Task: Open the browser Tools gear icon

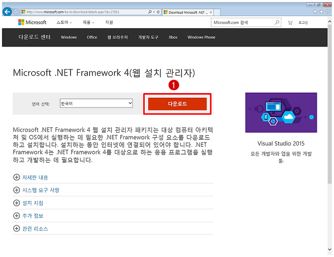Action: tap(328, 12)
